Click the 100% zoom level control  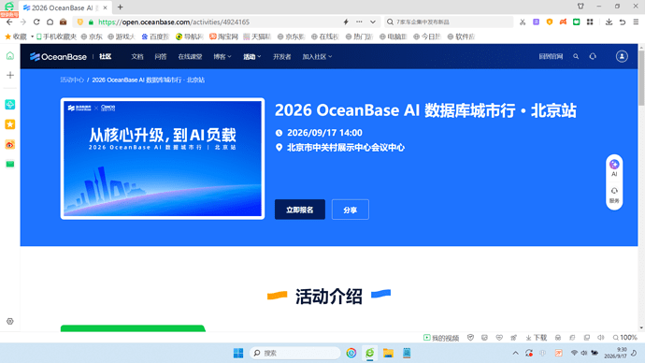pyautogui.click(x=624, y=338)
